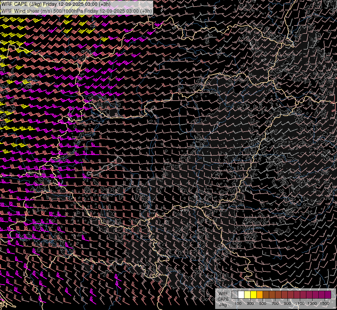Click the 300 tick label in the legend
337x310 pixels.
[250, 303]
